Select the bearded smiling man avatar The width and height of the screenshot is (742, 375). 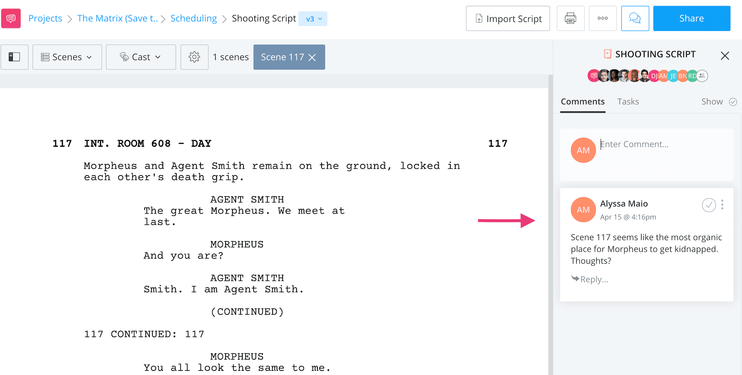pos(634,76)
